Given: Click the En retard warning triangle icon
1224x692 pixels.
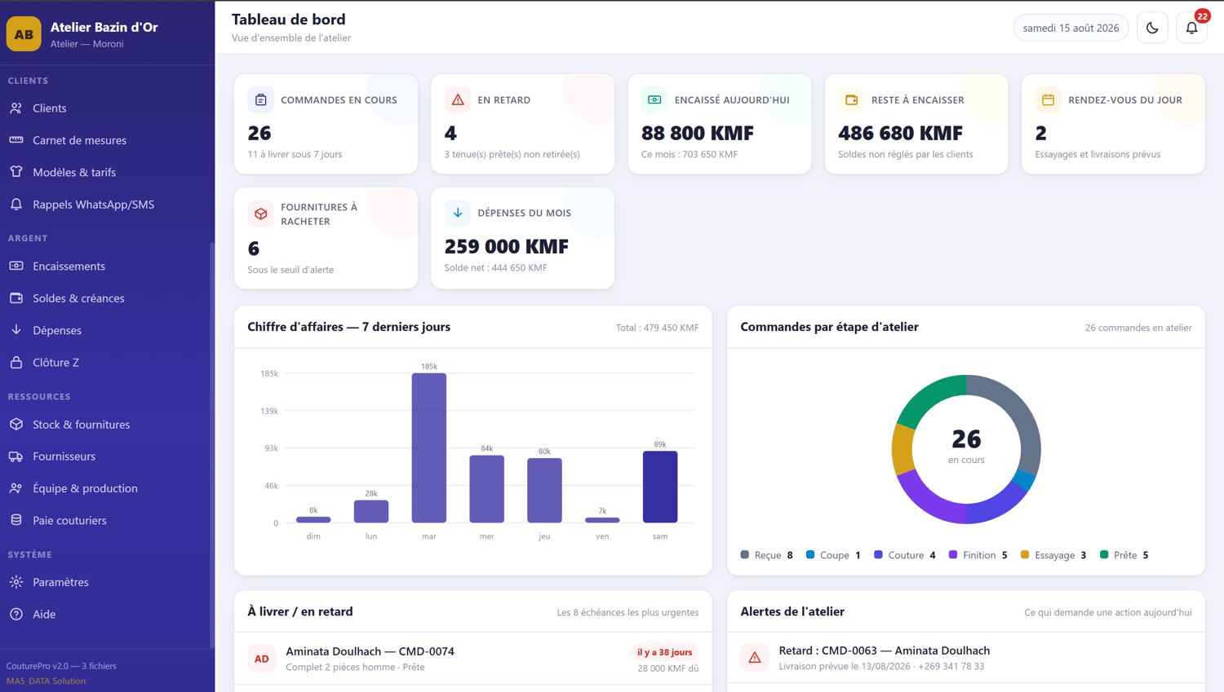Looking at the screenshot, I should (x=458, y=99).
